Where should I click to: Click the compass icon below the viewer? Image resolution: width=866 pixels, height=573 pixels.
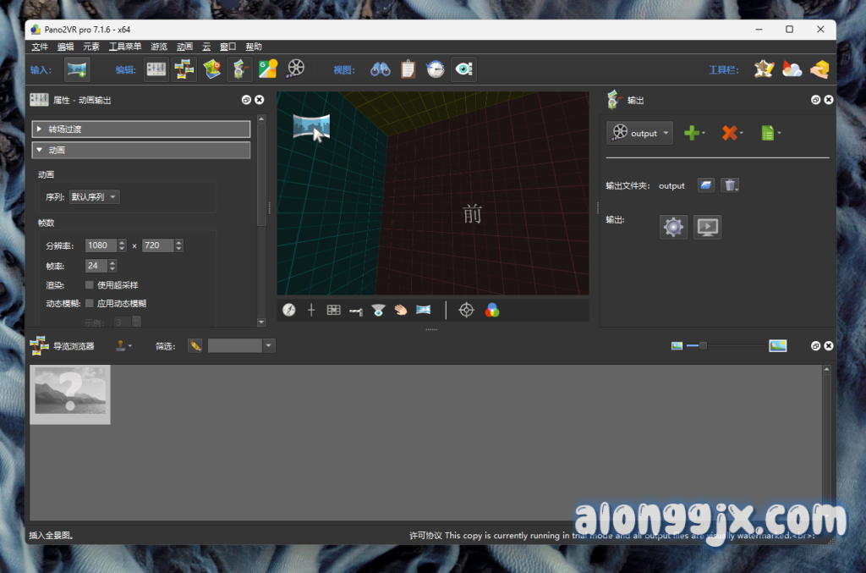289,311
